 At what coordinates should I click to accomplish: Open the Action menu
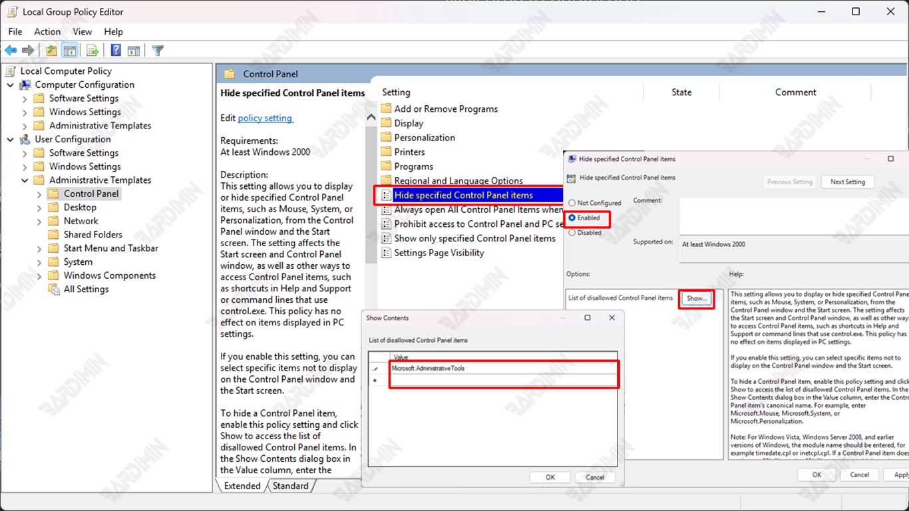click(x=47, y=31)
